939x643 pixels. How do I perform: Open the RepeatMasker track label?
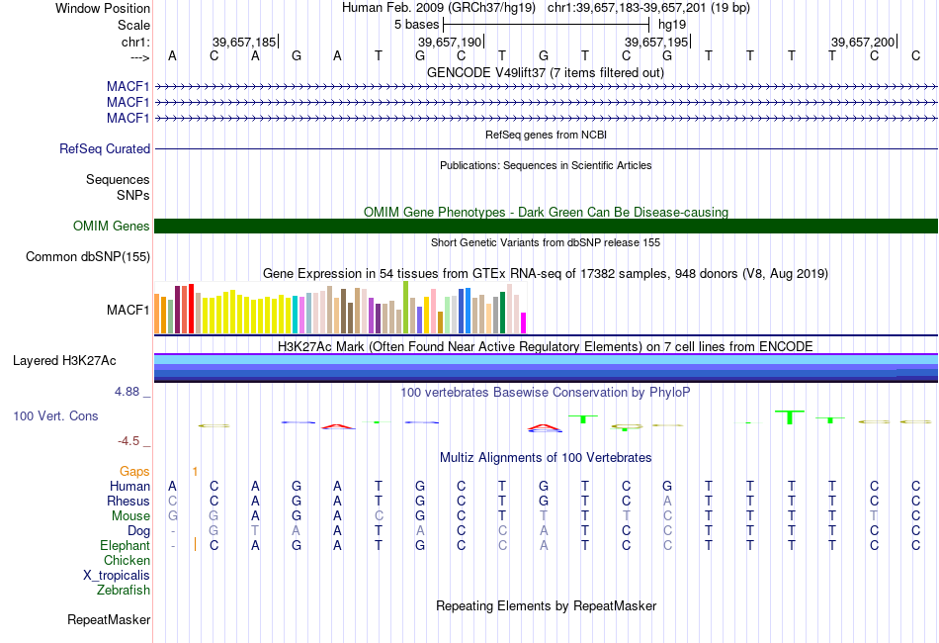click(x=109, y=619)
